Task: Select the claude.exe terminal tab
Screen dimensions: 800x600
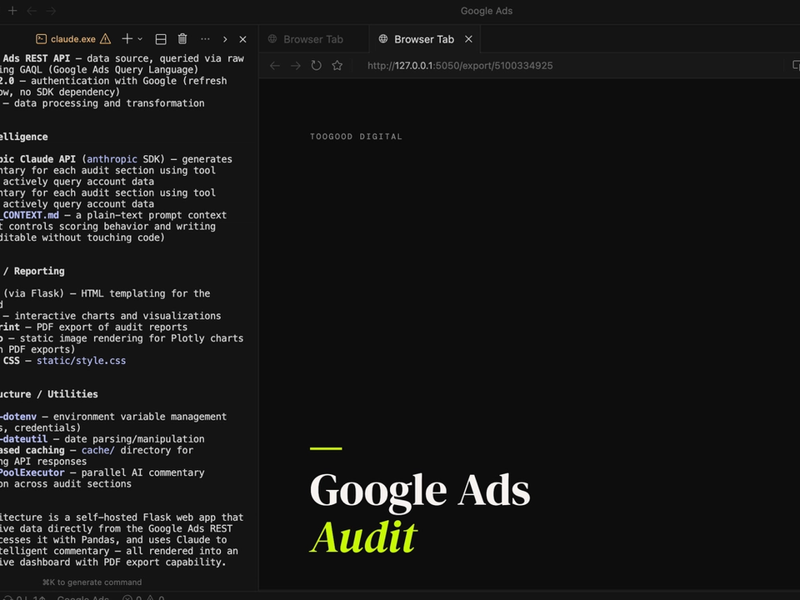Action: pos(72,39)
